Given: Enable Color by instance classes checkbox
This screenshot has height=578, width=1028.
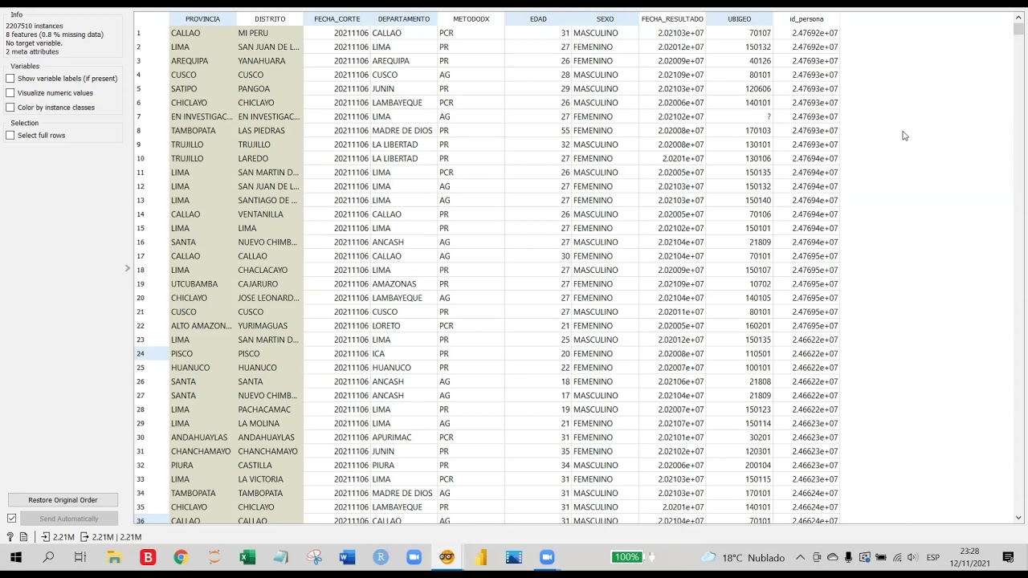Looking at the screenshot, I should 10,108.
